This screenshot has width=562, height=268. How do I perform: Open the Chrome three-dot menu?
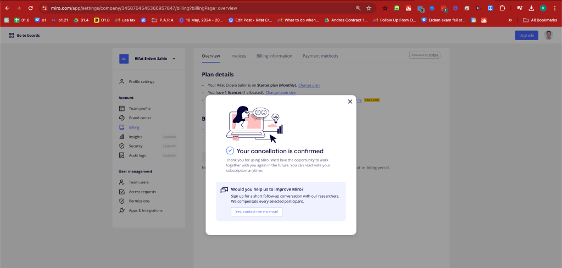pyautogui.click(x=554, y=8)
